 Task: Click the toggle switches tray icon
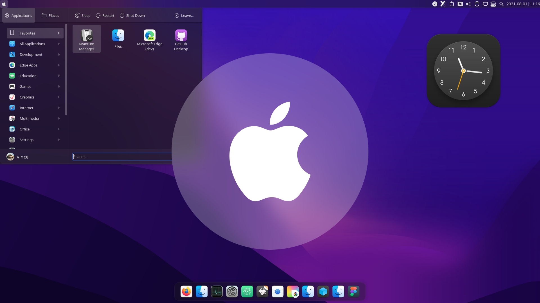(493, 4)
